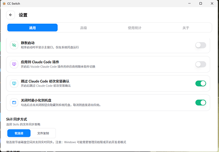Click 勾选后点击关闭按钮 description text
The height and width of the screenshot is (152, 219).
(x=61, y=105)
